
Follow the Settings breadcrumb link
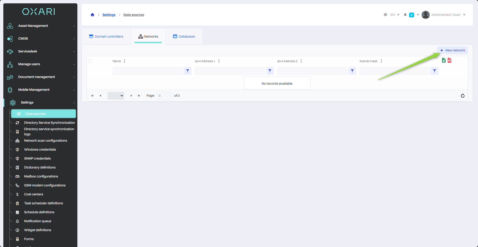click(109, 15)
